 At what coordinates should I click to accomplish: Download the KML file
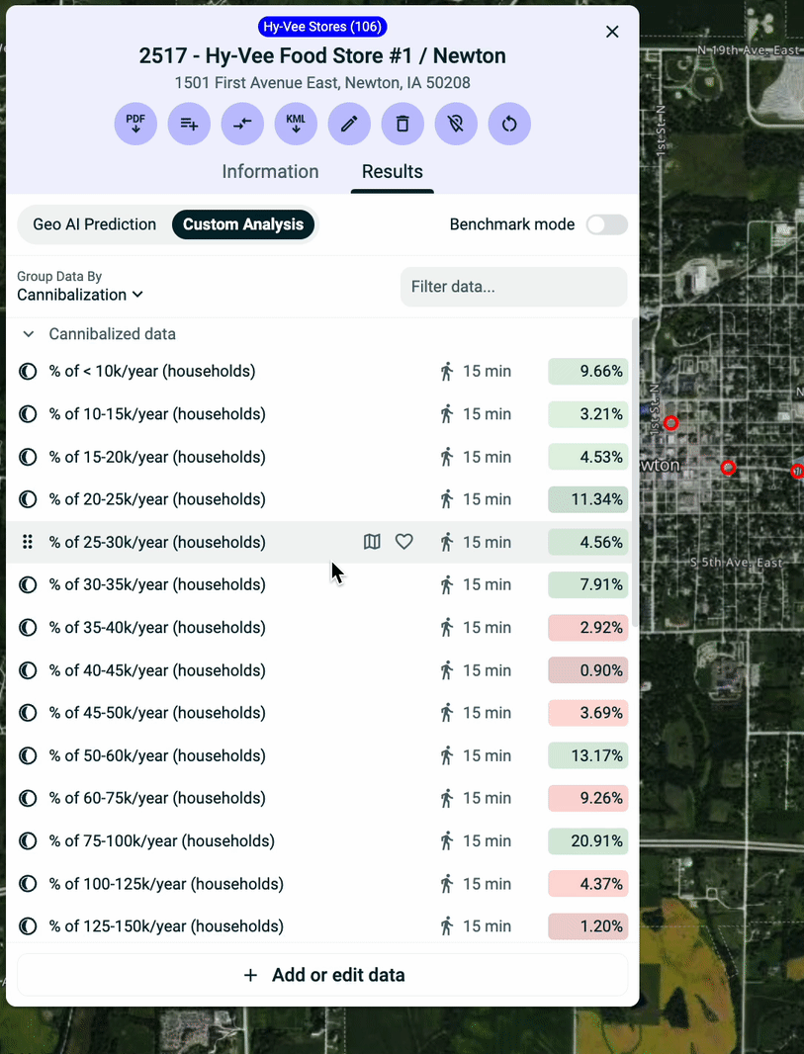click(296, 124)
